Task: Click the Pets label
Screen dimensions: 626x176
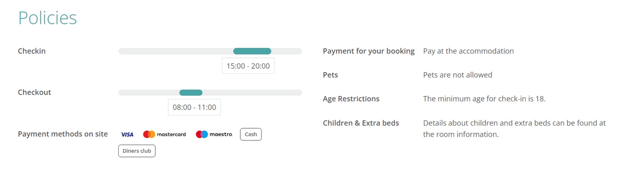Action: pyautogui.click(x=330, y=75)
